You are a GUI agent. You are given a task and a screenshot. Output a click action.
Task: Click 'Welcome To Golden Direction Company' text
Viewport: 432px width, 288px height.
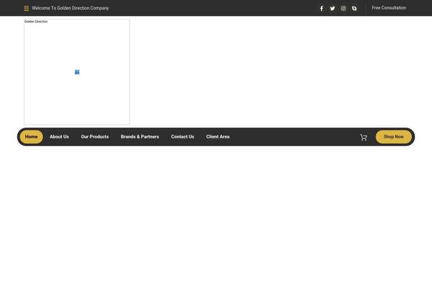click(71, 8)
